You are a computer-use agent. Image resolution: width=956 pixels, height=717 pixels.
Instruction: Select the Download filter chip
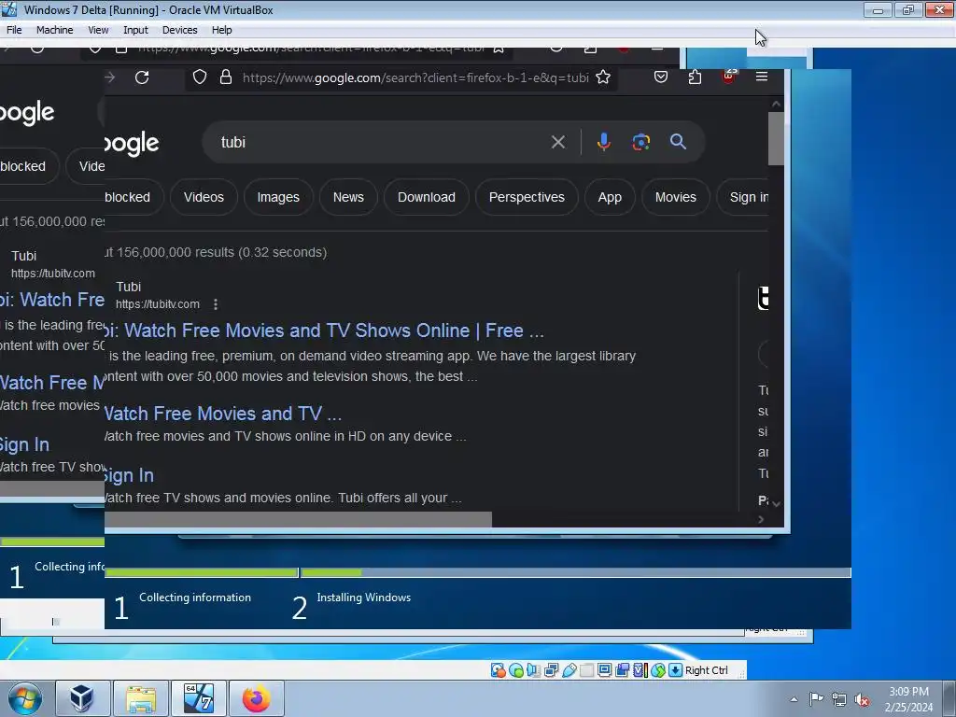(x=426, y=197)
